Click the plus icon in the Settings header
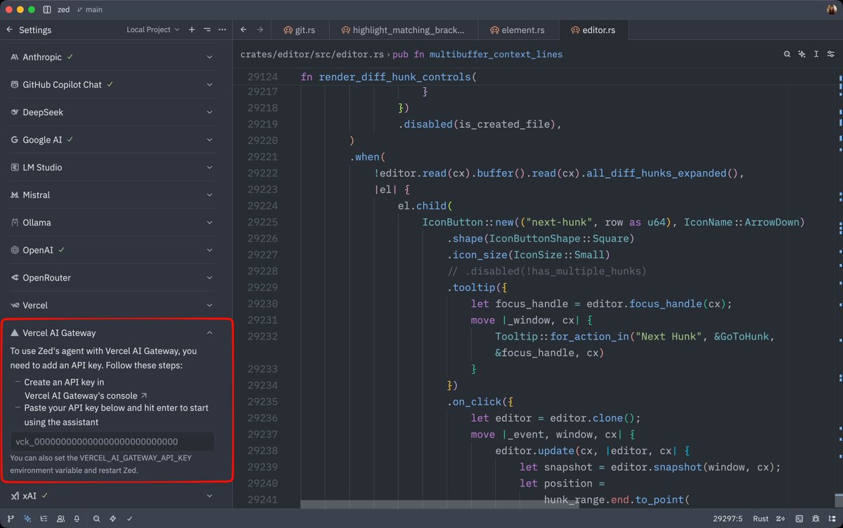The image size is (843, 528). coord(192,29)
